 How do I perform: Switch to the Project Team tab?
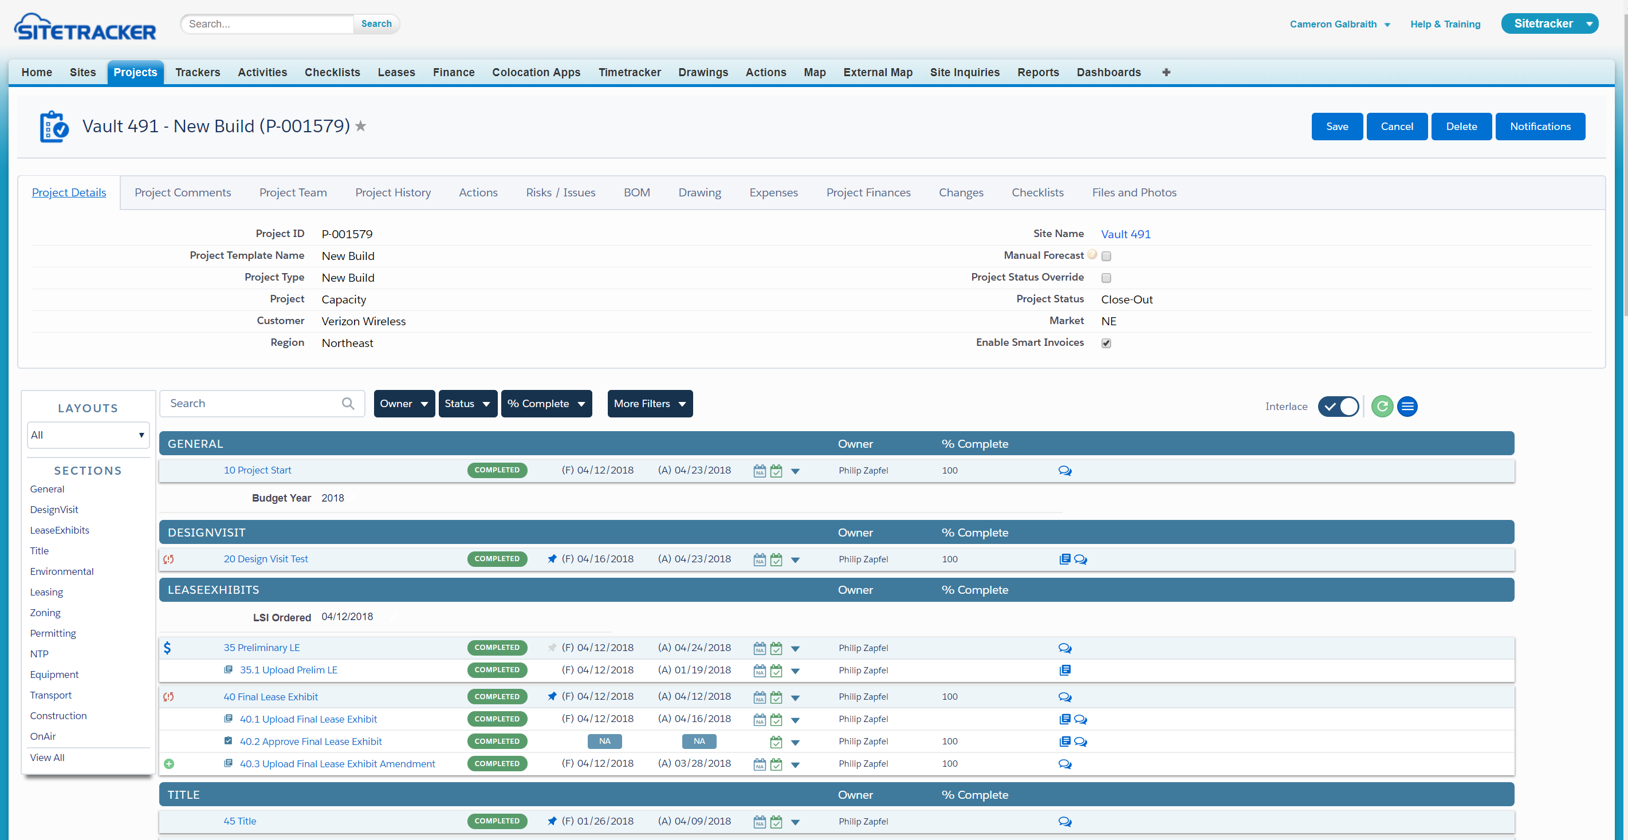click(293, 192)
